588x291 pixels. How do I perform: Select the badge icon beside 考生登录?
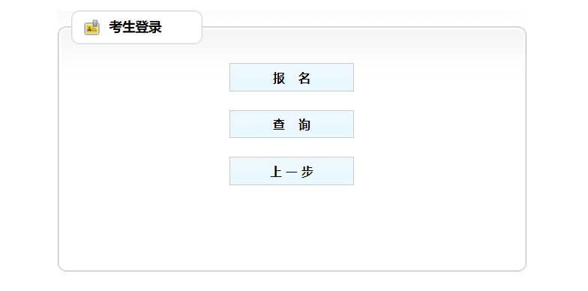(91, 28)
